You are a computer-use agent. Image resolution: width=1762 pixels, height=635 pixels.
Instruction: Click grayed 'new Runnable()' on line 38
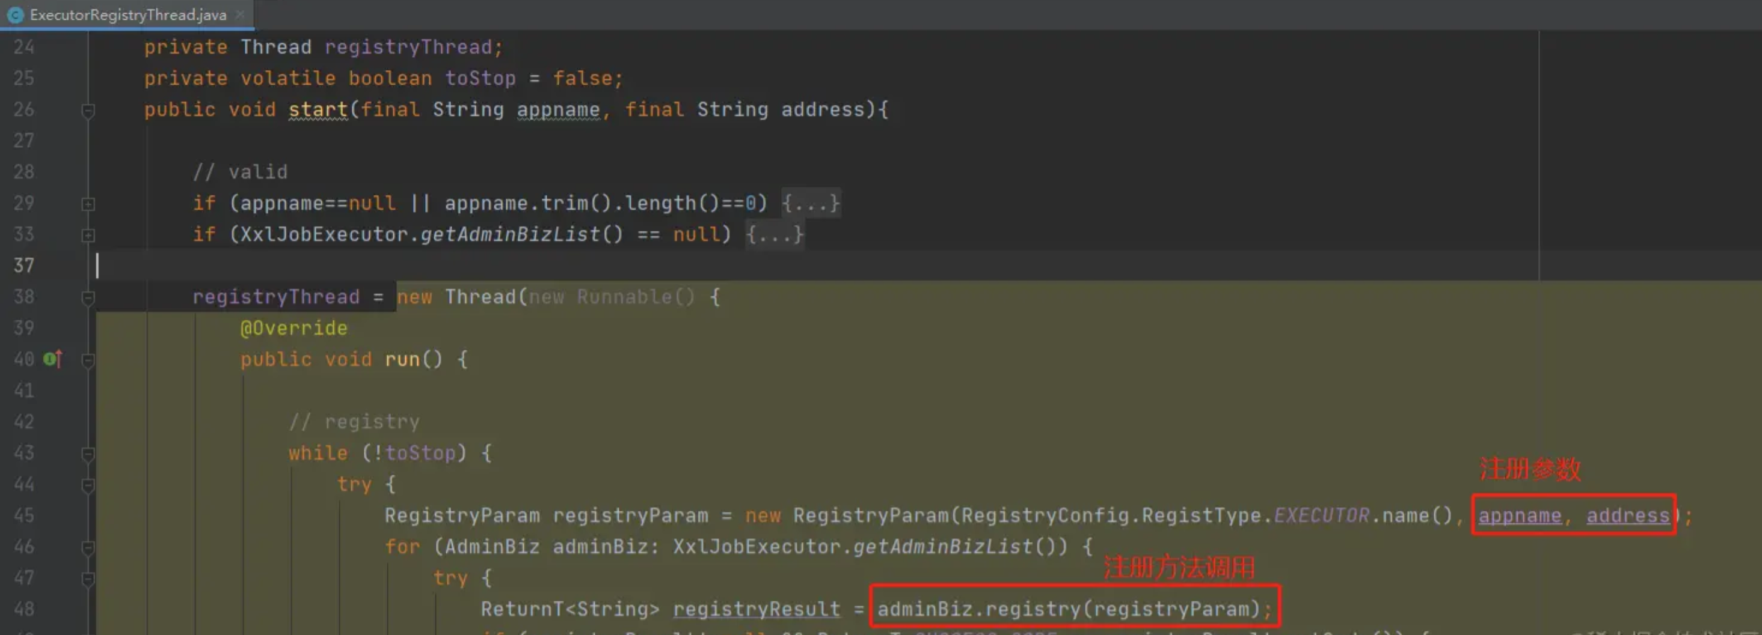point(612,297)
